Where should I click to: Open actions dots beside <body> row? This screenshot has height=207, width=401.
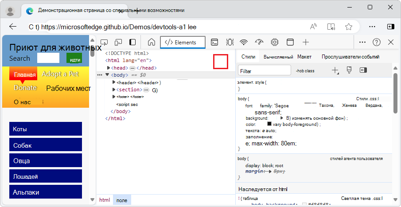click(100, 75)
